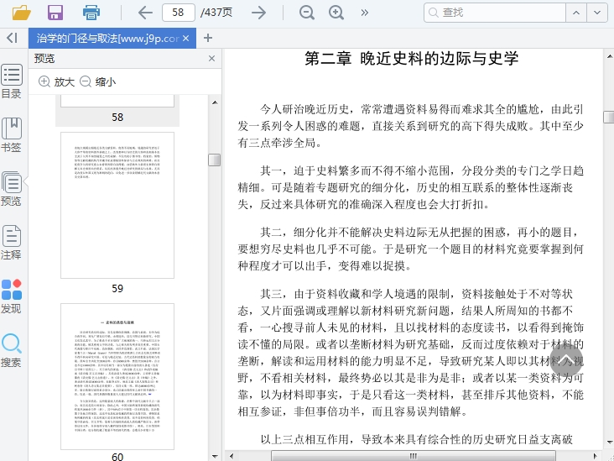Click the paragraph beginning 其一
Viewport: 614px width, 461px height.
(x=411, y=187)
